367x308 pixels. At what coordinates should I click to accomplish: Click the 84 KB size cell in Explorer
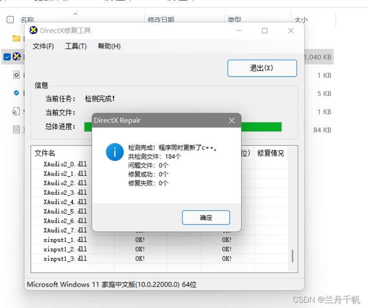pyautogui.click(x=323, y=130)
